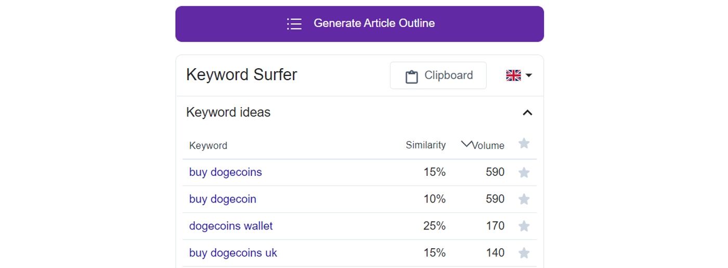Sort by the Volume column arrow

pos(466,144)
